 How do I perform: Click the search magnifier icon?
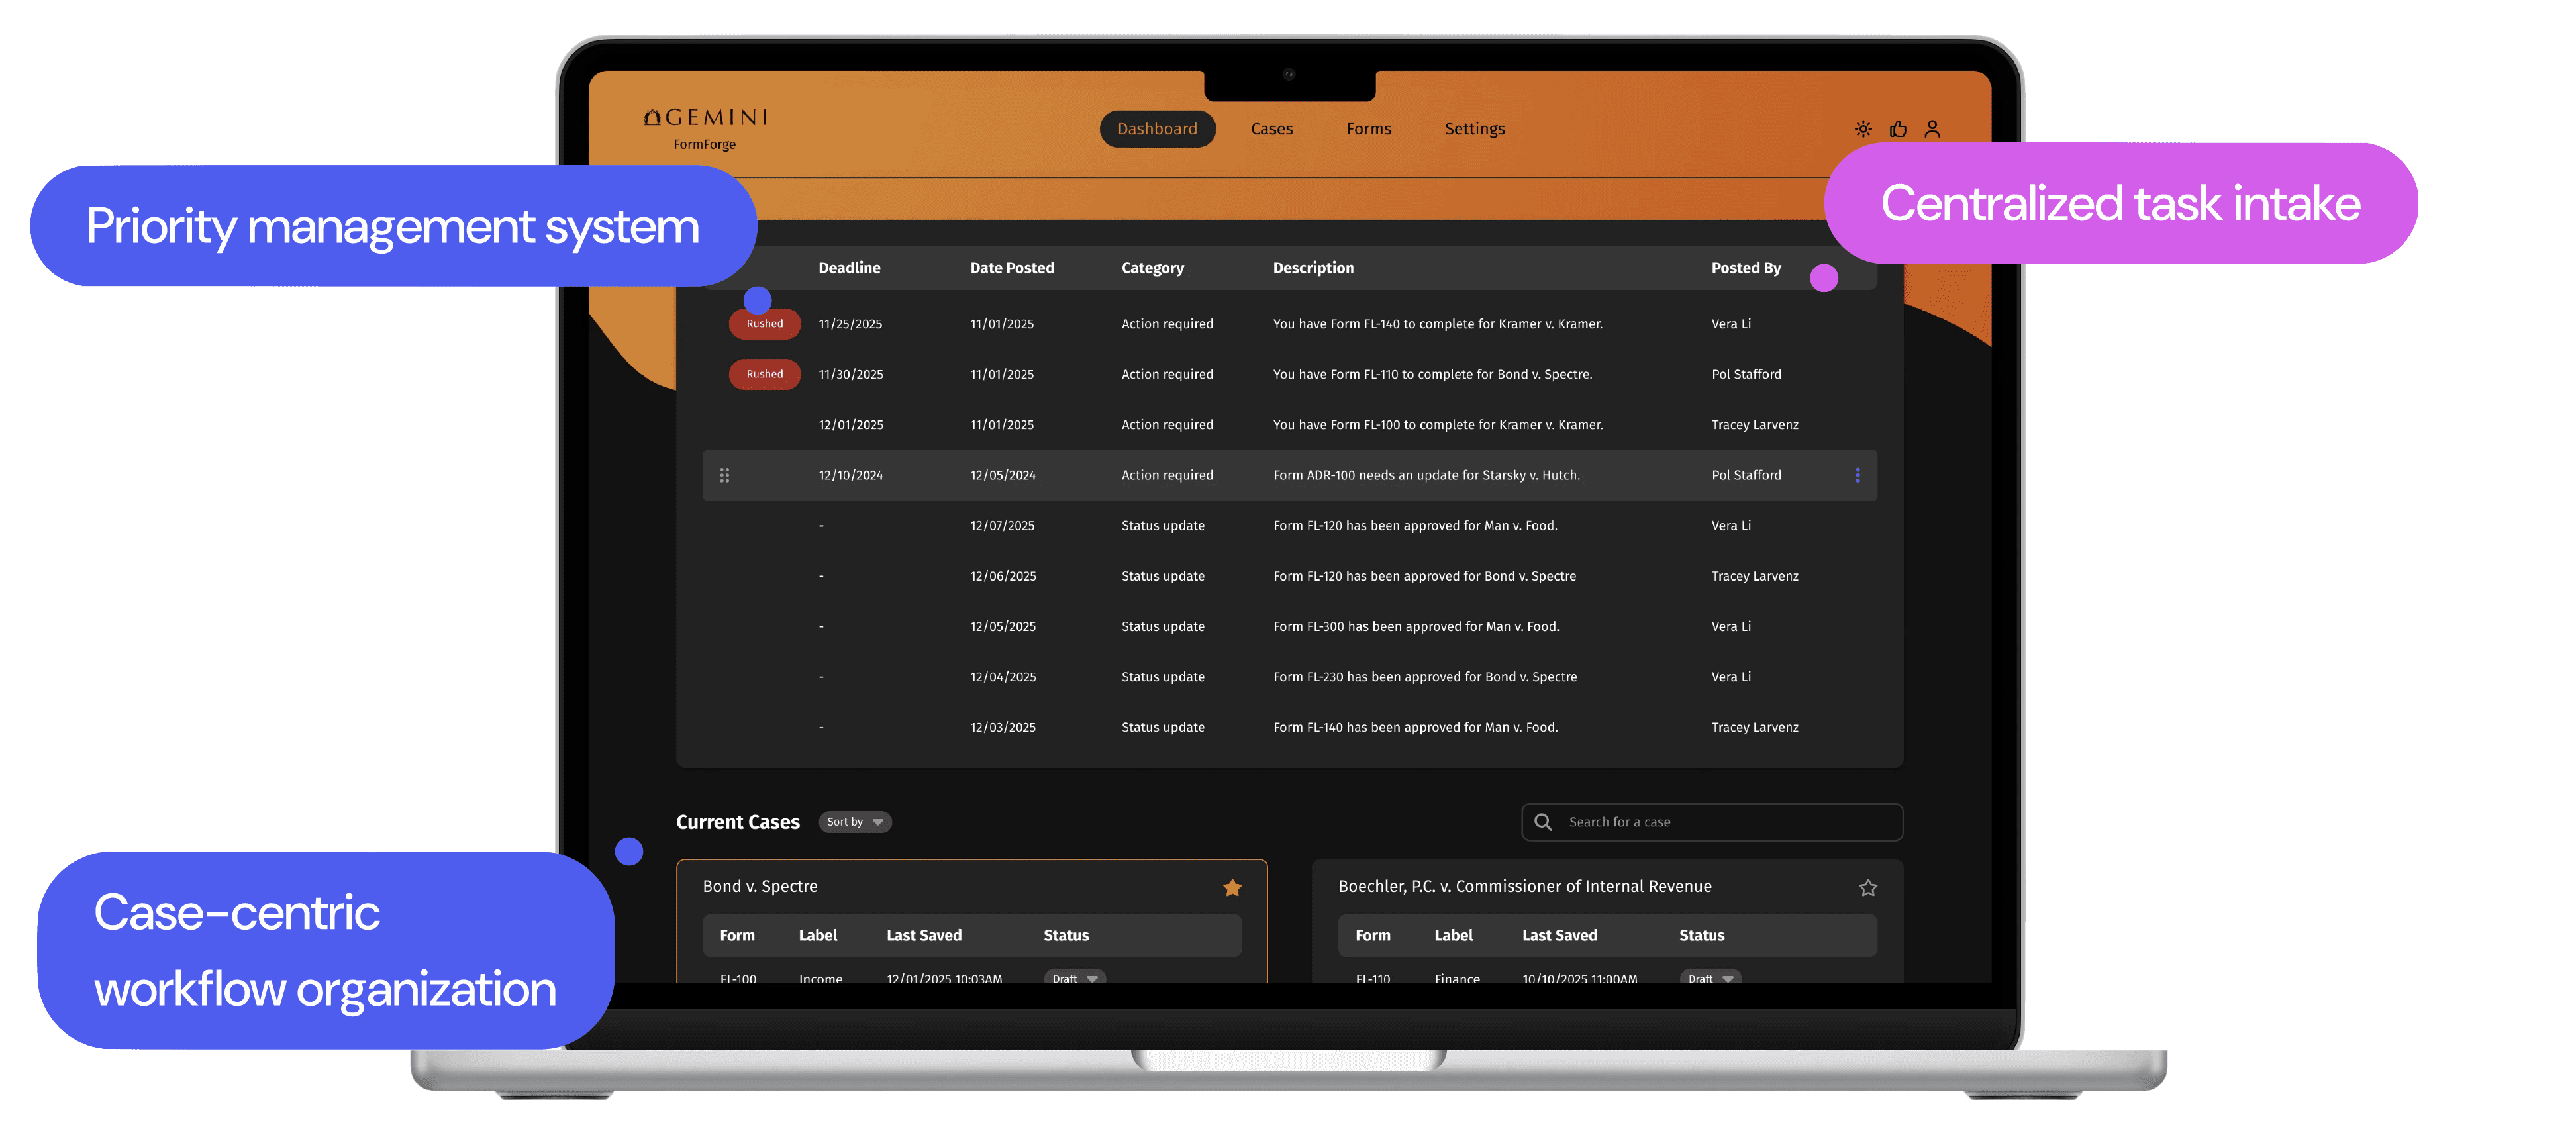[1543, 822]
